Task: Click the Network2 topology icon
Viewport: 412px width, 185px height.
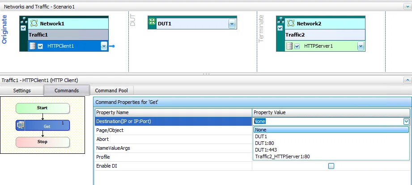Action: (x=291, y=24)
